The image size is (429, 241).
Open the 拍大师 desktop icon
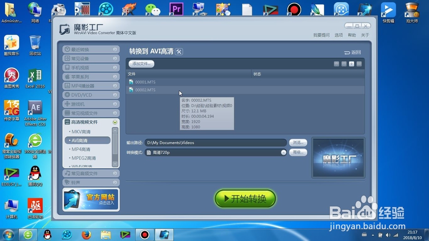click(412, 12)
